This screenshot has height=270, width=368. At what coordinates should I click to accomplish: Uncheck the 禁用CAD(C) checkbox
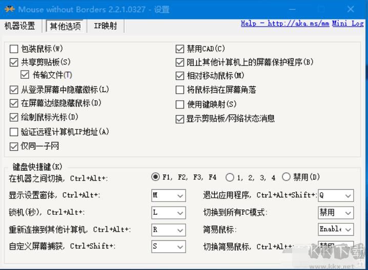[x=180, y=49]
